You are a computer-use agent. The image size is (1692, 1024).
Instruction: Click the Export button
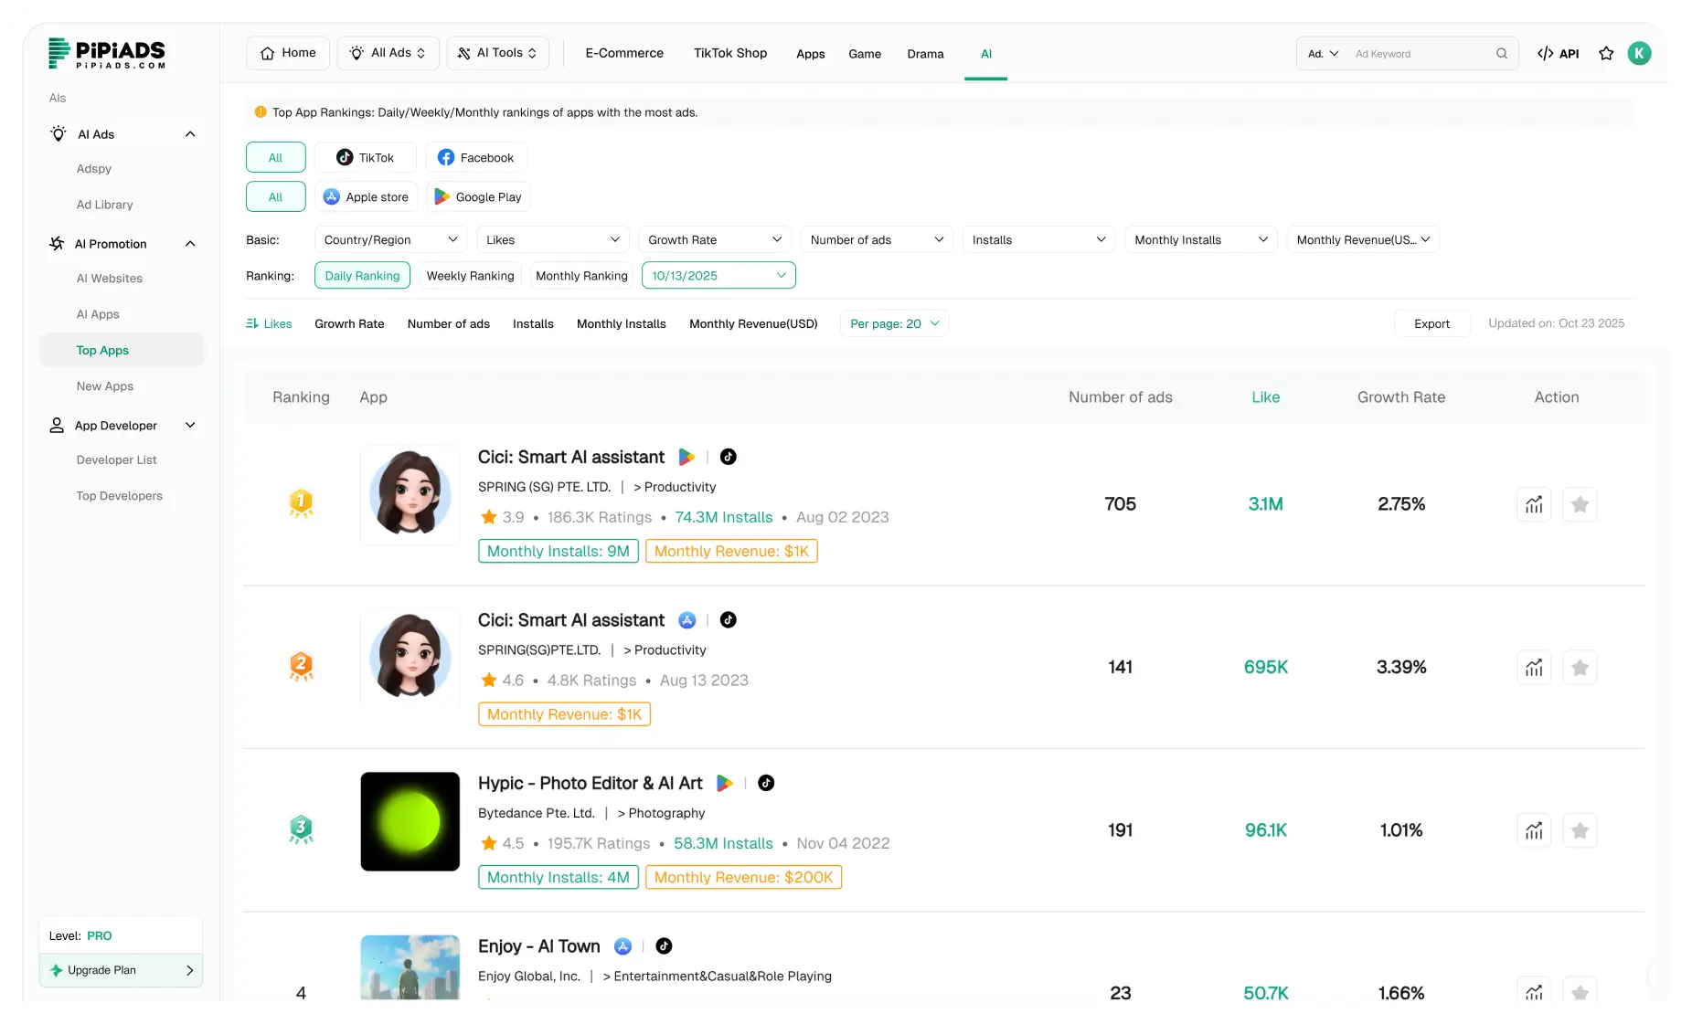tap(1431, 323)
